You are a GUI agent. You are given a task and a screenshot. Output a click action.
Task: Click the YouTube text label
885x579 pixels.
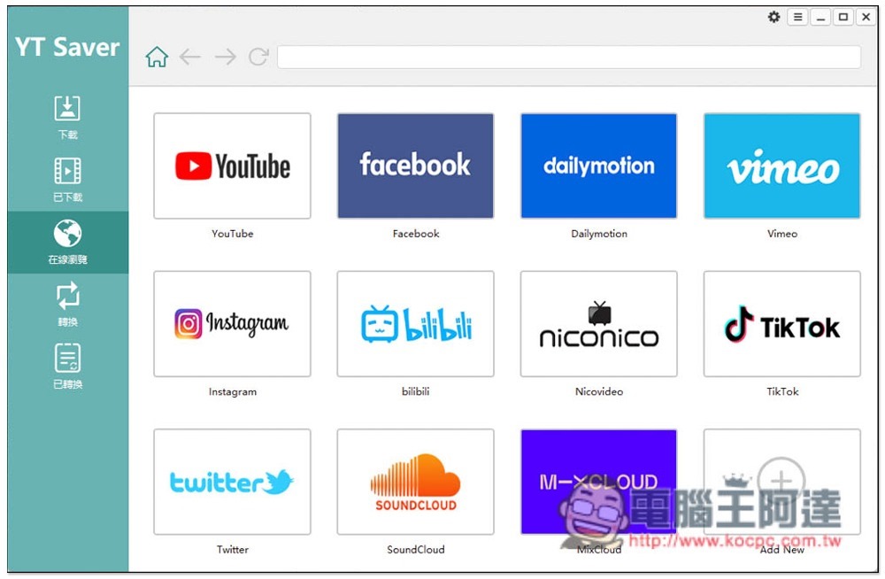tap(233, 234)
